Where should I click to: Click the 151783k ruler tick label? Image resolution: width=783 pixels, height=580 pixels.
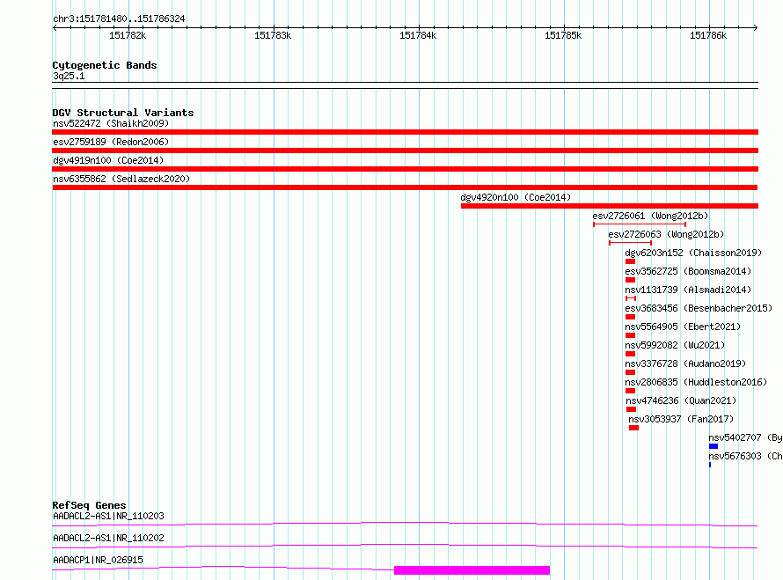273,35
